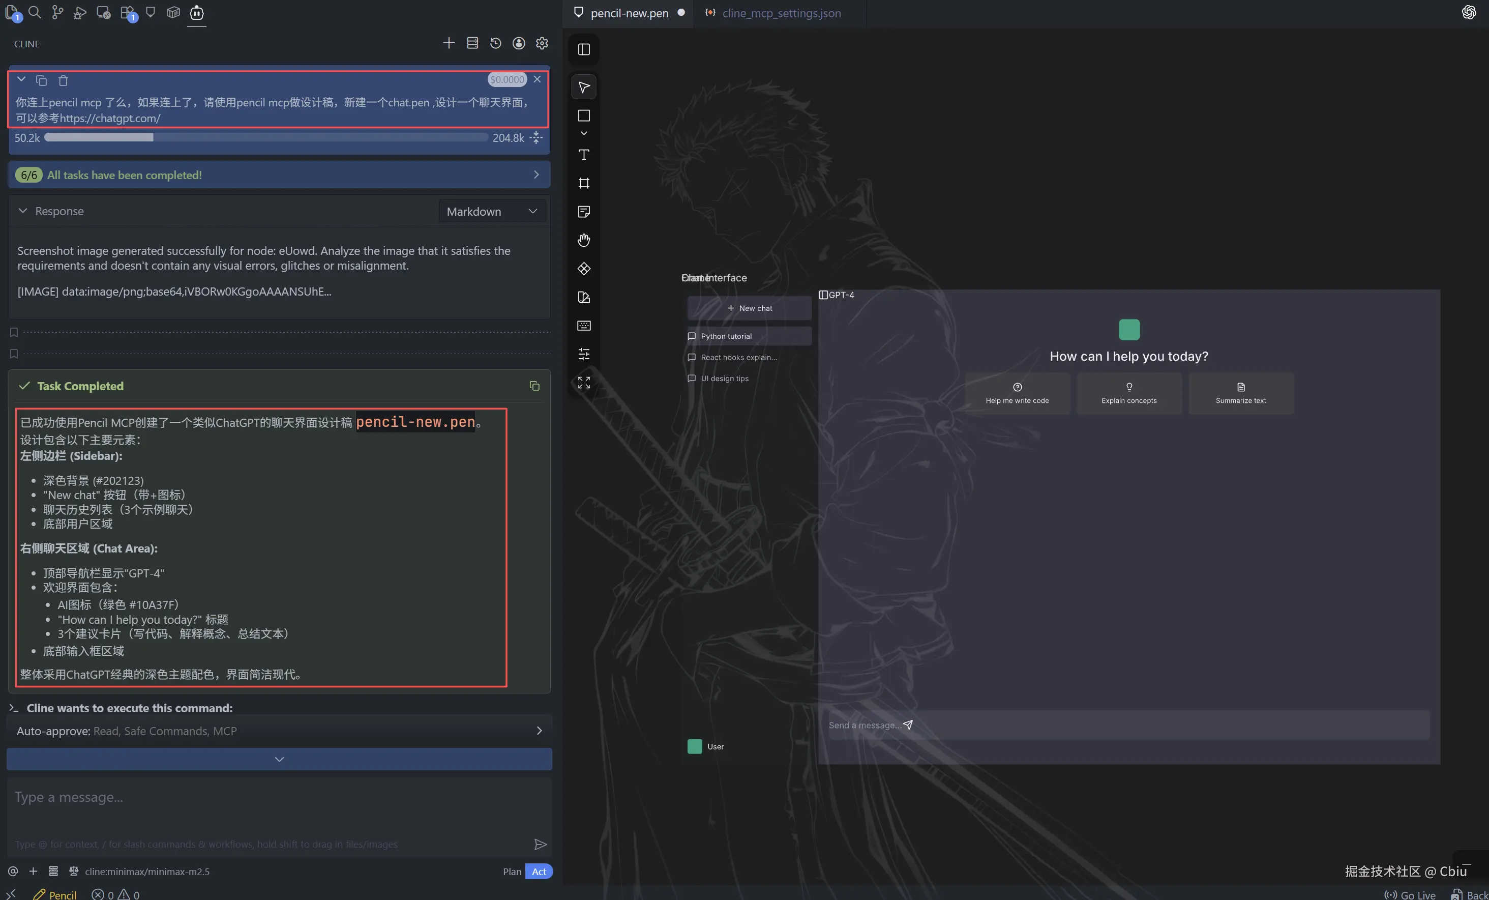1489x900 pixels.
Task: Activate the Hand pan tool
Action: click(584, 240)
